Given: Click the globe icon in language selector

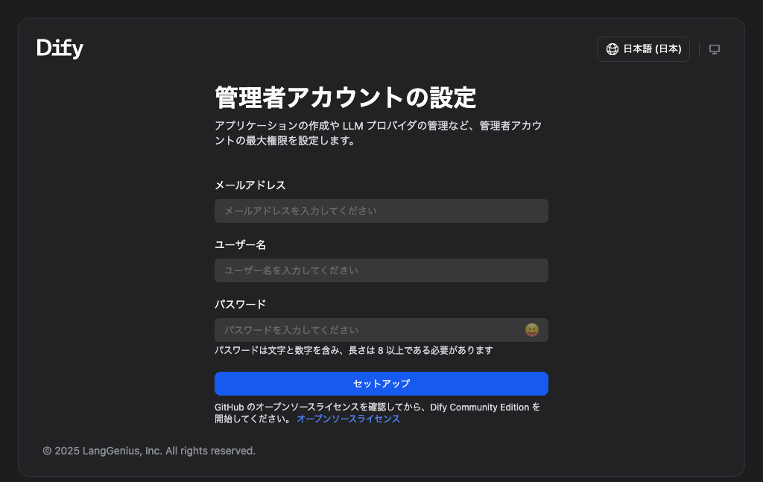Looking at the screenshot, I should coord(612,49).
